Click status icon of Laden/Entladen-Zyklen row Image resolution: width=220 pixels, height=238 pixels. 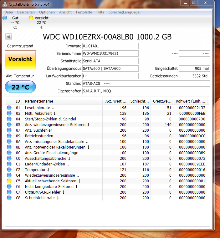point(9,164)
